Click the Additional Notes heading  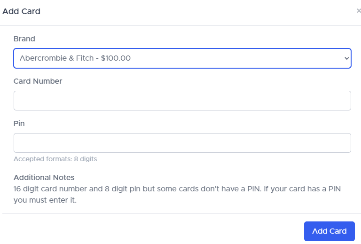(44, 177)
